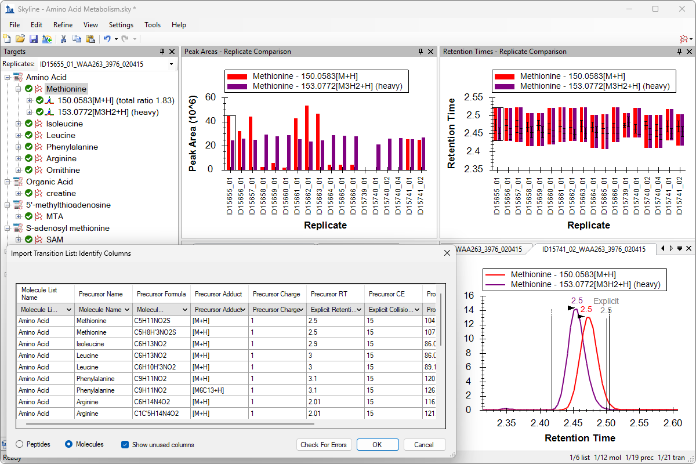Pin the Peak Areas panel
Image resolution: width=696 pixels, height=464 pixels.
pos(421,52)
